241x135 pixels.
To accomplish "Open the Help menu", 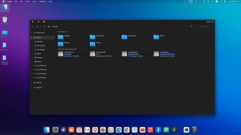I will coord(50,1).
